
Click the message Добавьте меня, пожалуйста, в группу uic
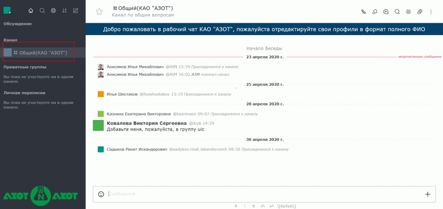pyautogui.click(x=155, y=130)
